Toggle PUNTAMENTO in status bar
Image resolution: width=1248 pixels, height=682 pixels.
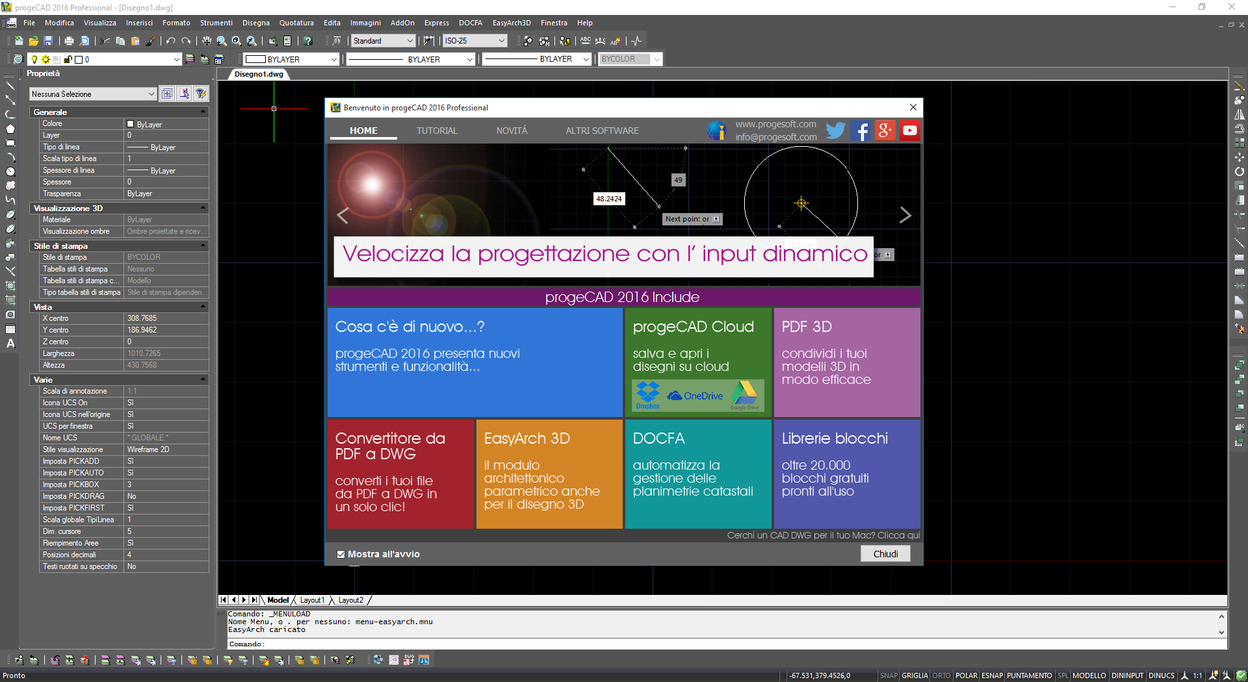coord(1030,676)
